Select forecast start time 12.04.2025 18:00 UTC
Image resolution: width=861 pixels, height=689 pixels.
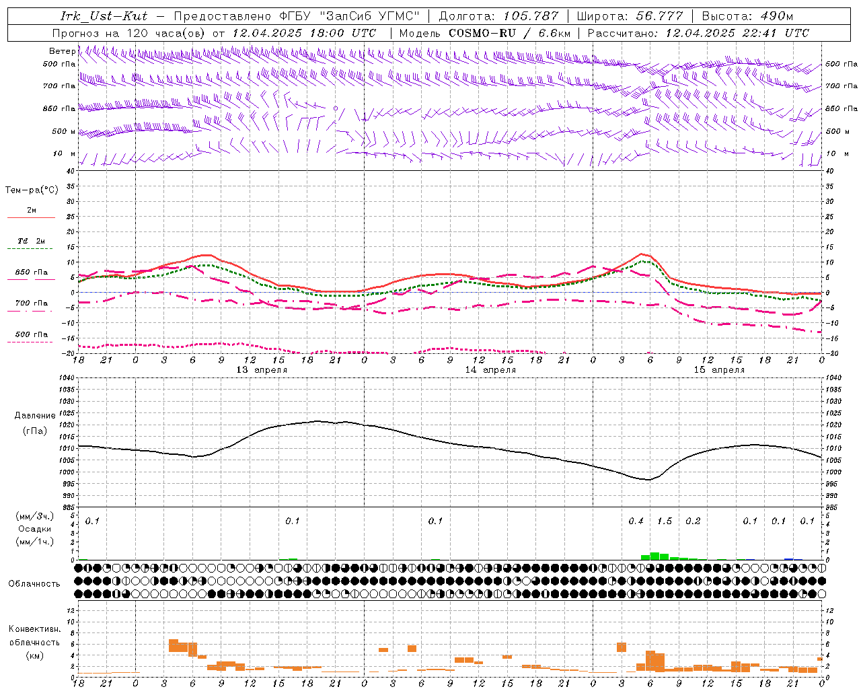[x=304, y=33]
